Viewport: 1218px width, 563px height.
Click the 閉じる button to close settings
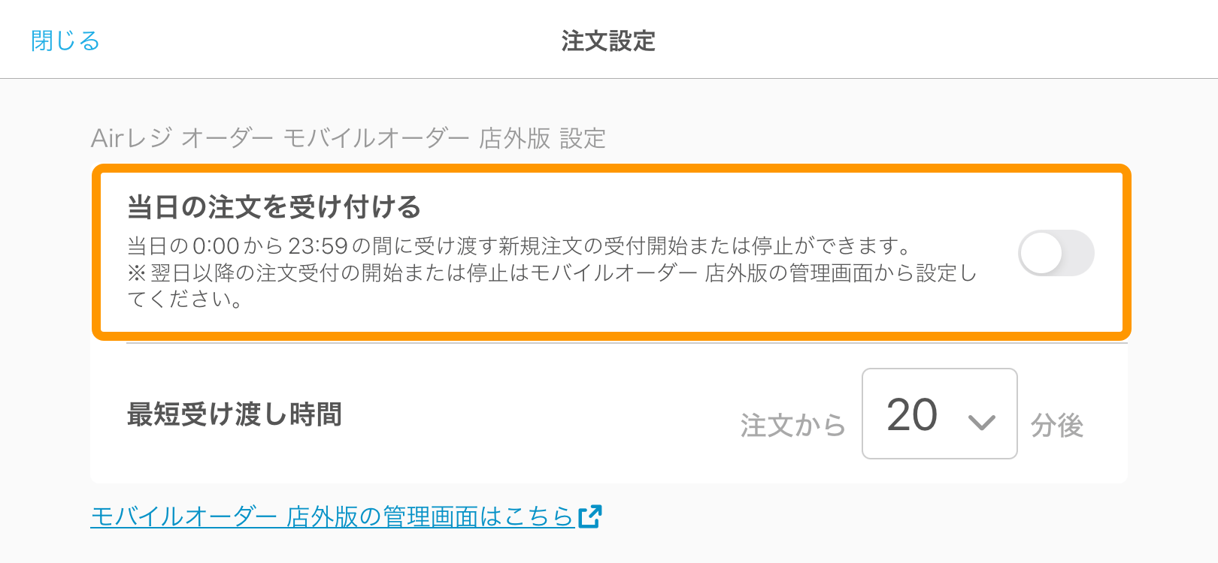(65, 41)
